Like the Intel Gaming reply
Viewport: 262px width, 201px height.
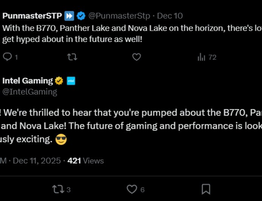(132, 189)
